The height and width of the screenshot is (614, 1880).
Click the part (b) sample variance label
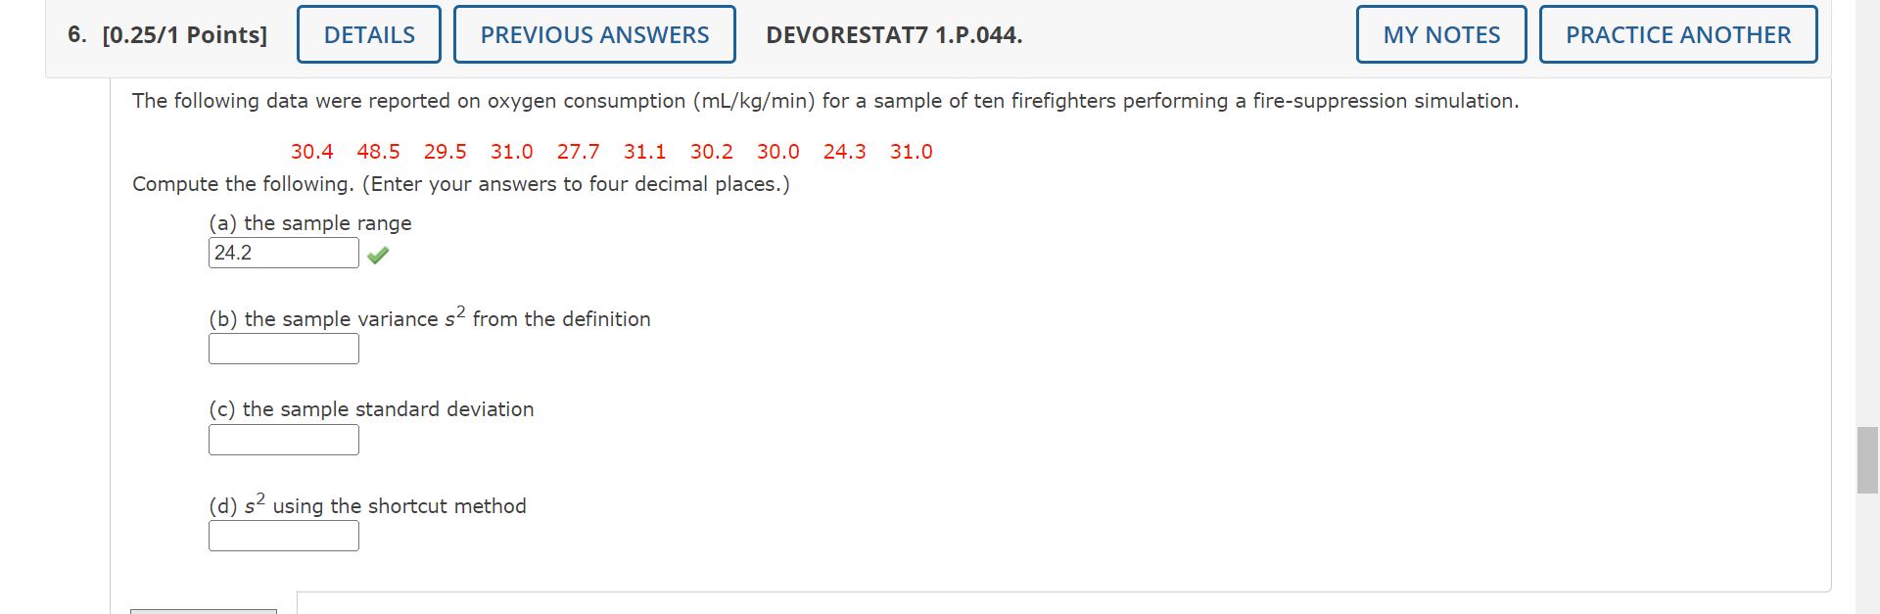click(429, 317)
